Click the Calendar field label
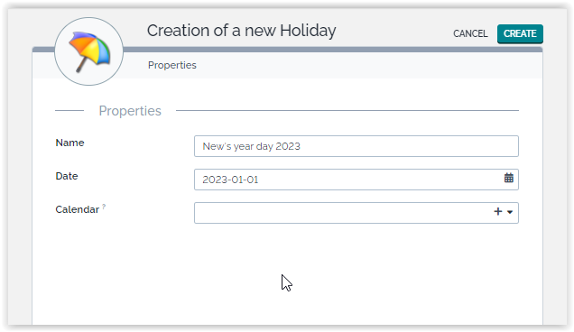Image resolution: width=574 pixels, height=332 pixels. 78,209
